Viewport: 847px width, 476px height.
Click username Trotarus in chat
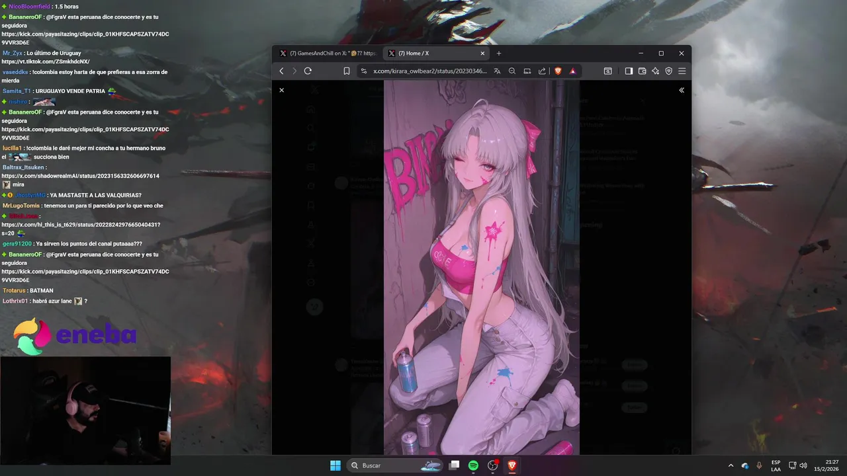click(14, 291)
